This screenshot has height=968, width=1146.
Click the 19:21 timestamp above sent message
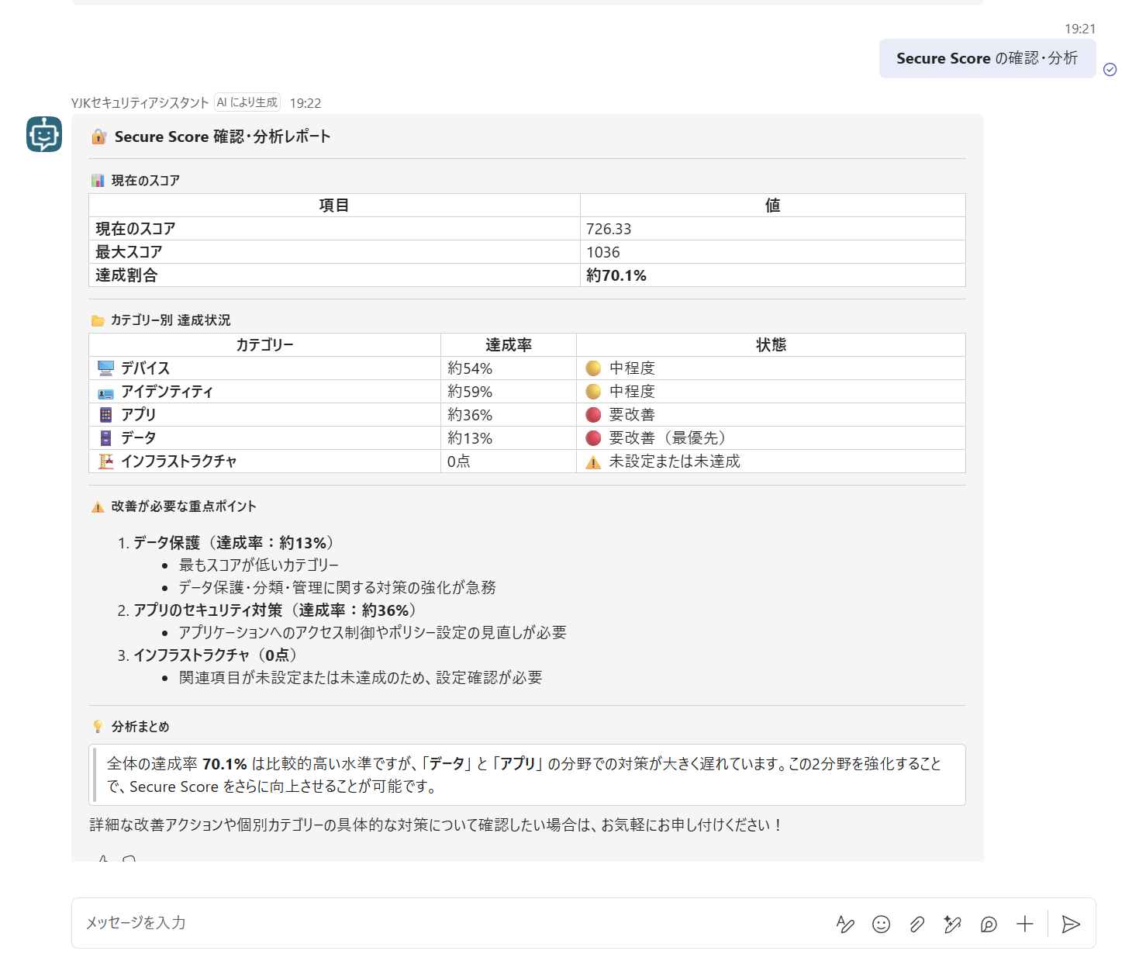[1080, 29]
